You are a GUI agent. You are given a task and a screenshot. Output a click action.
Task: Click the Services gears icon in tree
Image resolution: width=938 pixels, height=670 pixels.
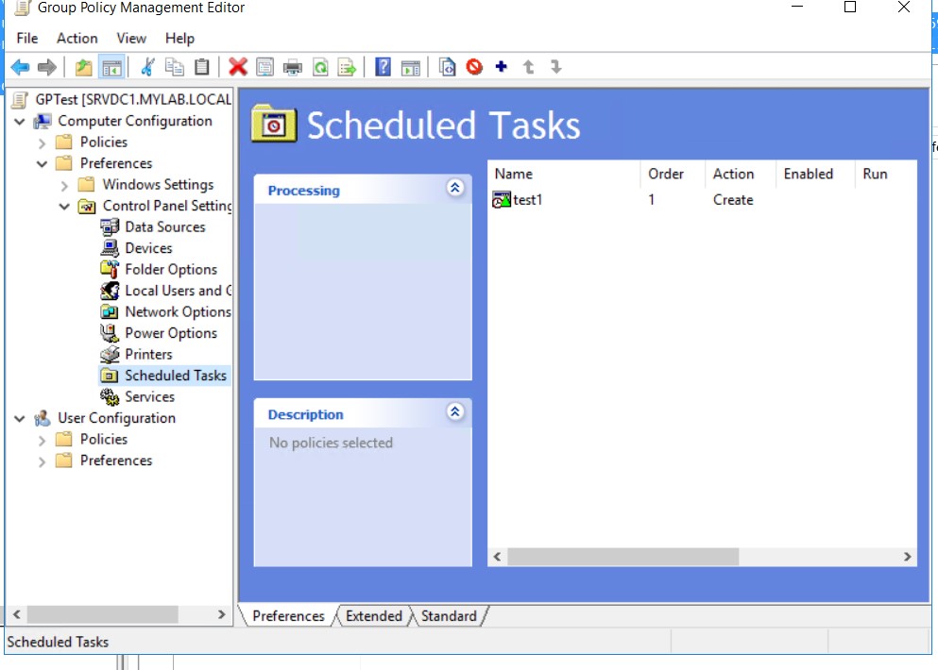pos(110,397)
